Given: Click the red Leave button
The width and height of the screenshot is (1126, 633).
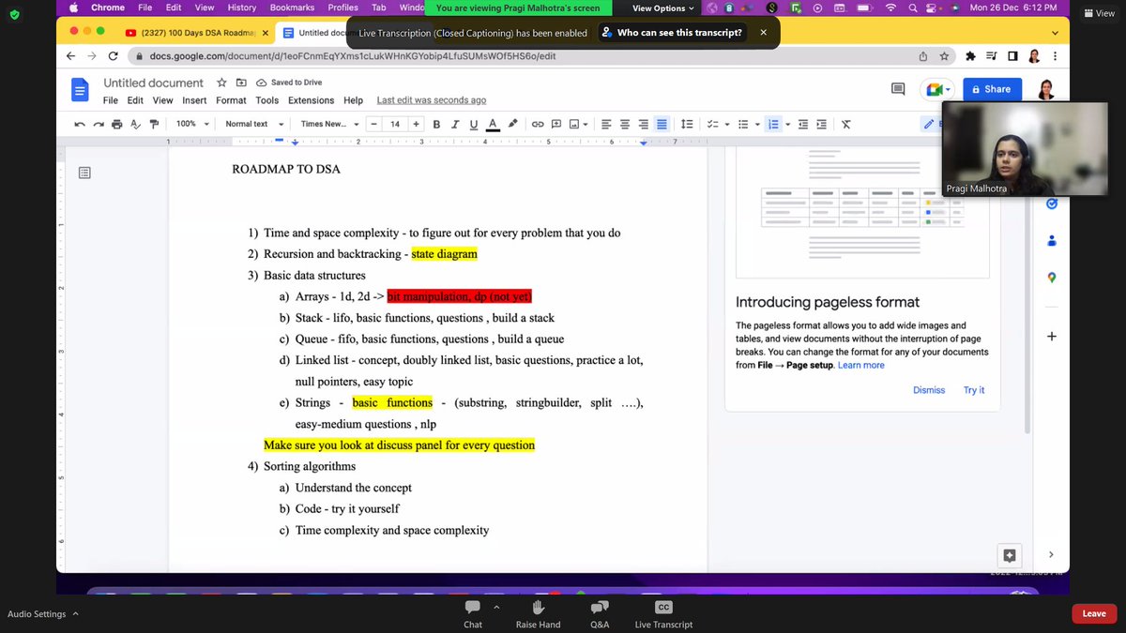Looking at the screenshot, I should 1094,613.
